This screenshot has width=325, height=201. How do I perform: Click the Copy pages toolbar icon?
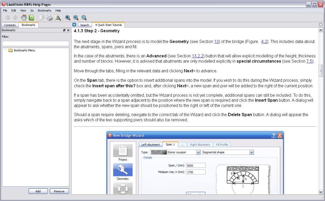click(x=42, y=17)
